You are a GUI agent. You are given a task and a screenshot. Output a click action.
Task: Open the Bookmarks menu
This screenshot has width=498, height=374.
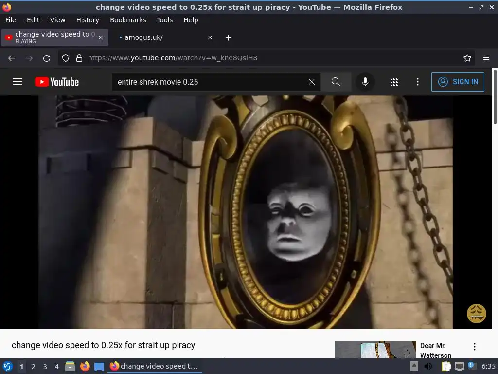(128, 20)
